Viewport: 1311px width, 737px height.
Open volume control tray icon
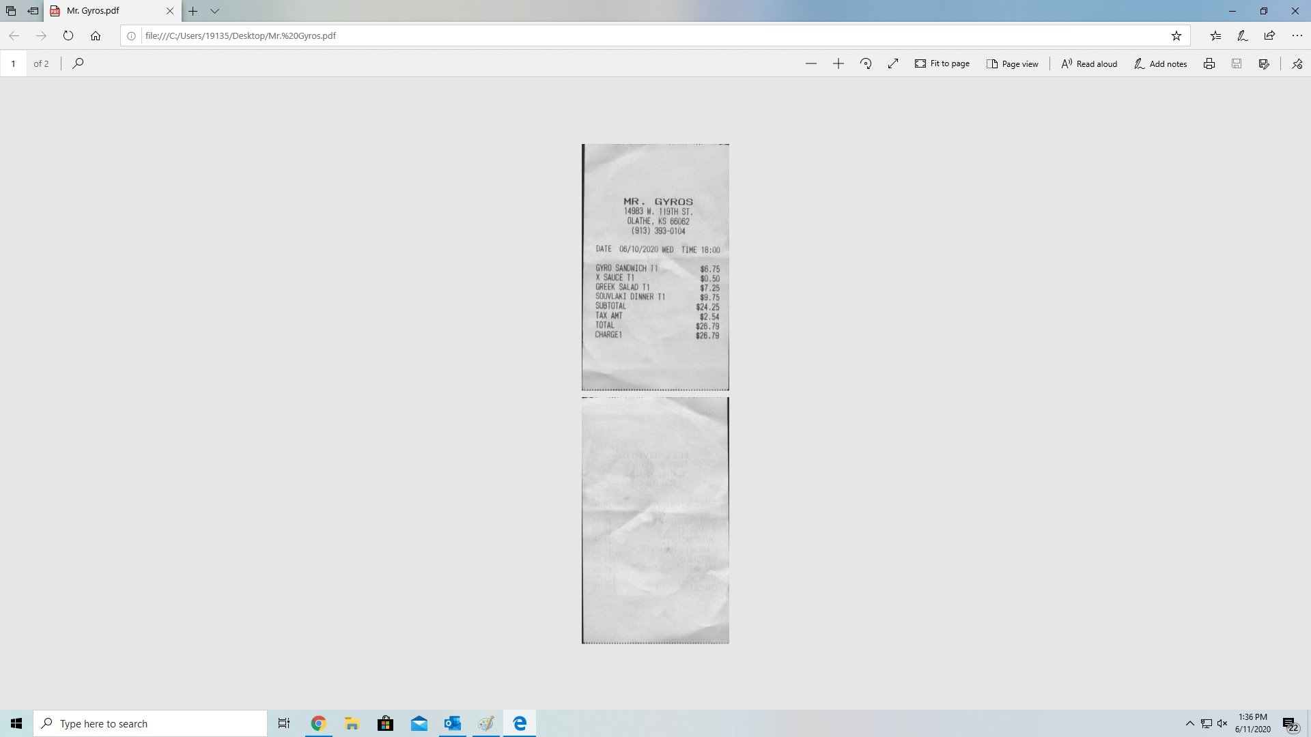(1222, 723)
